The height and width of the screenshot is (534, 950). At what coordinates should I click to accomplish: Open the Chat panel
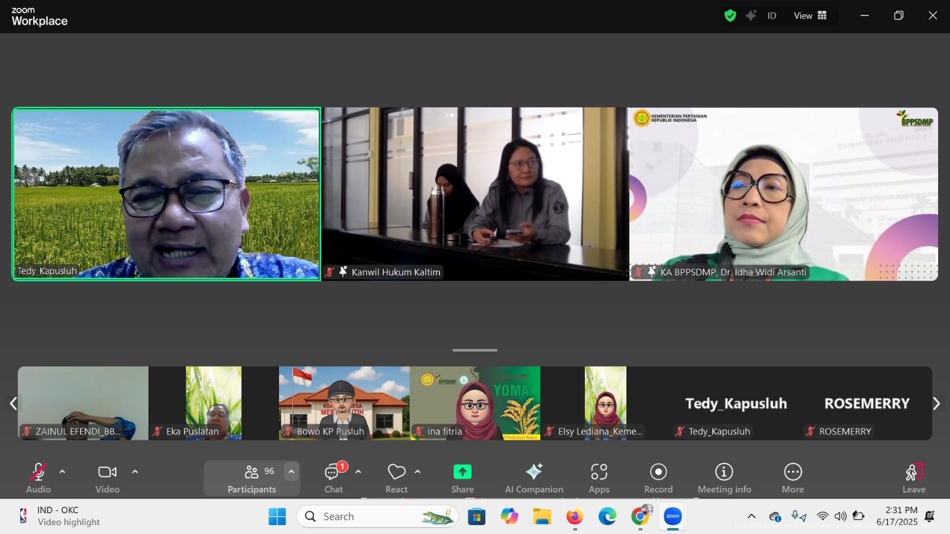pos(333,478)
